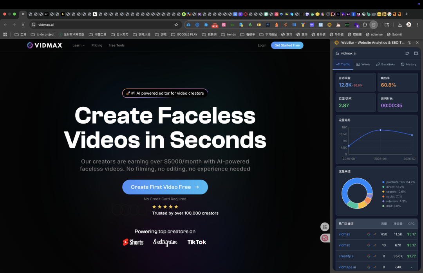Screen dimensions: 423x273
Task: Open the 日入万刀 bookmarks folder
Action: click(x=119, y=34)
